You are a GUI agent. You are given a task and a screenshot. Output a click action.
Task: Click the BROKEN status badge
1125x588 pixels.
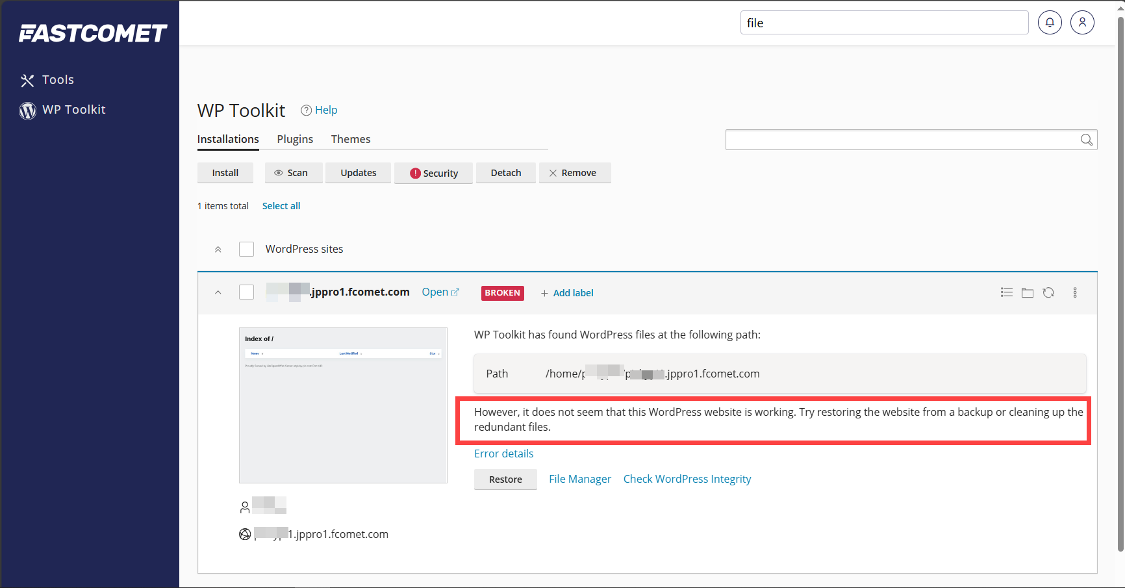point(503,293)
